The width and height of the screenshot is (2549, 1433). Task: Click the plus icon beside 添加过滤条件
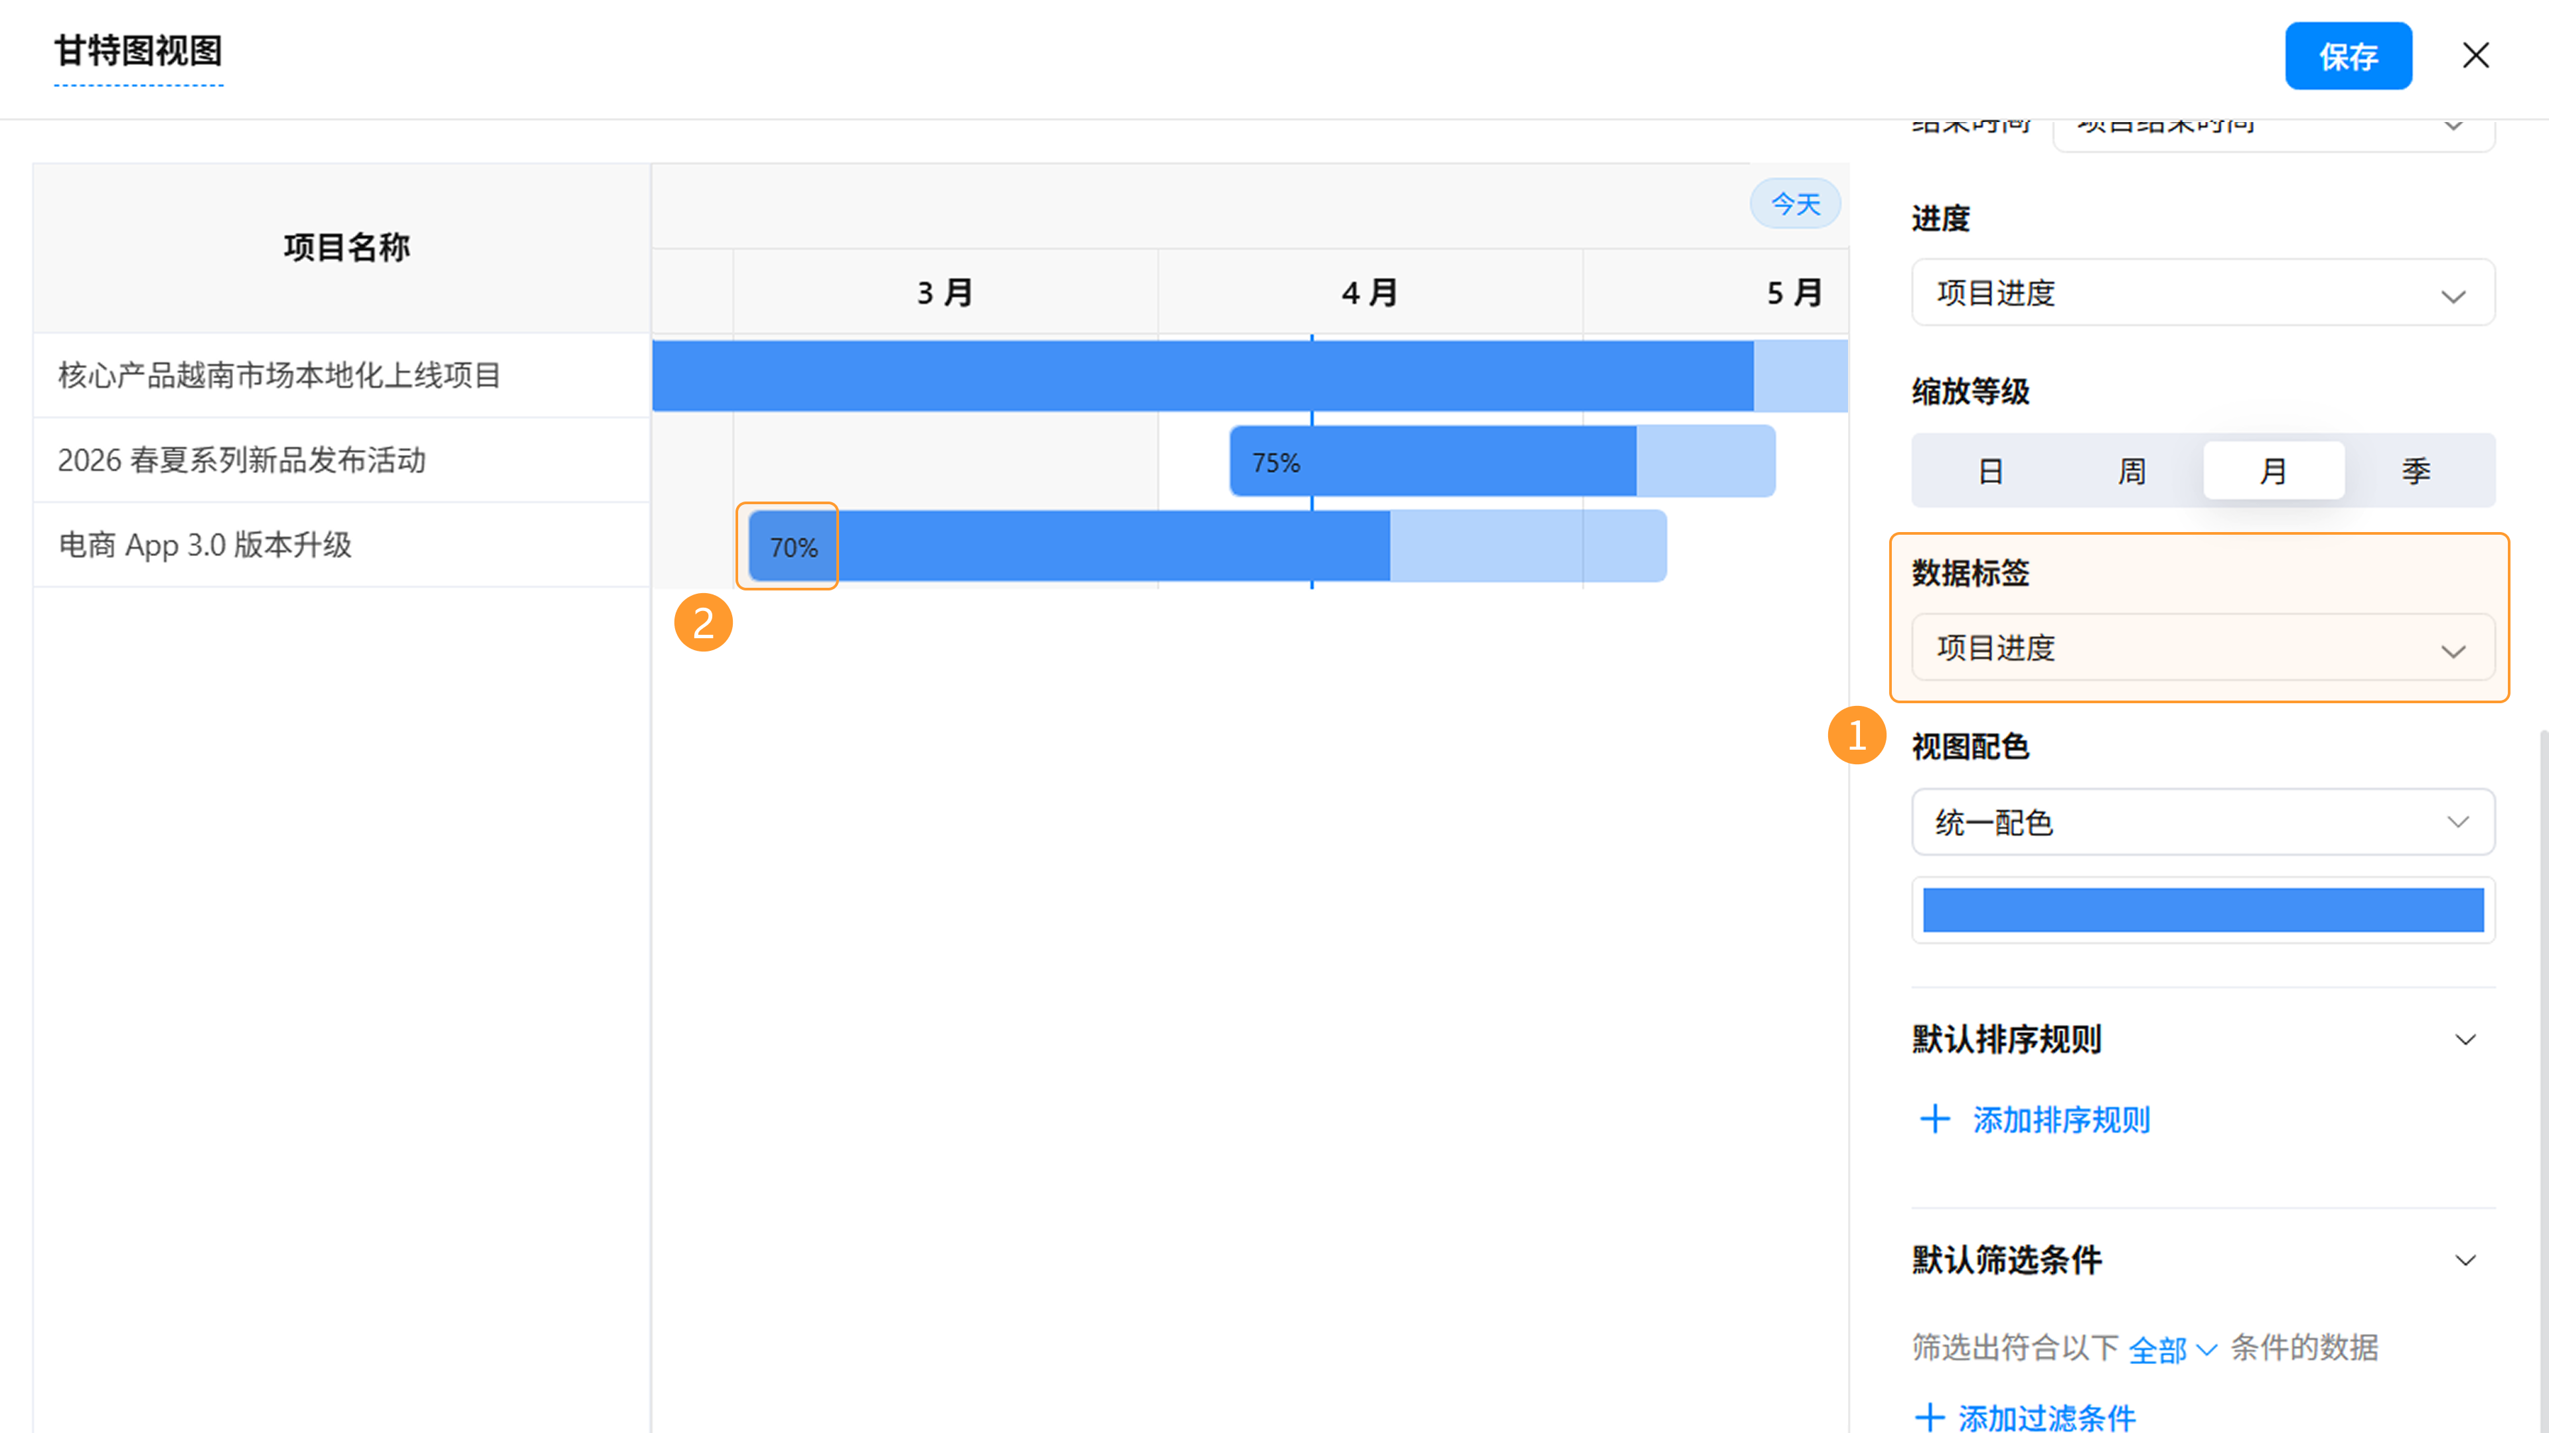click(1930, 1417)
